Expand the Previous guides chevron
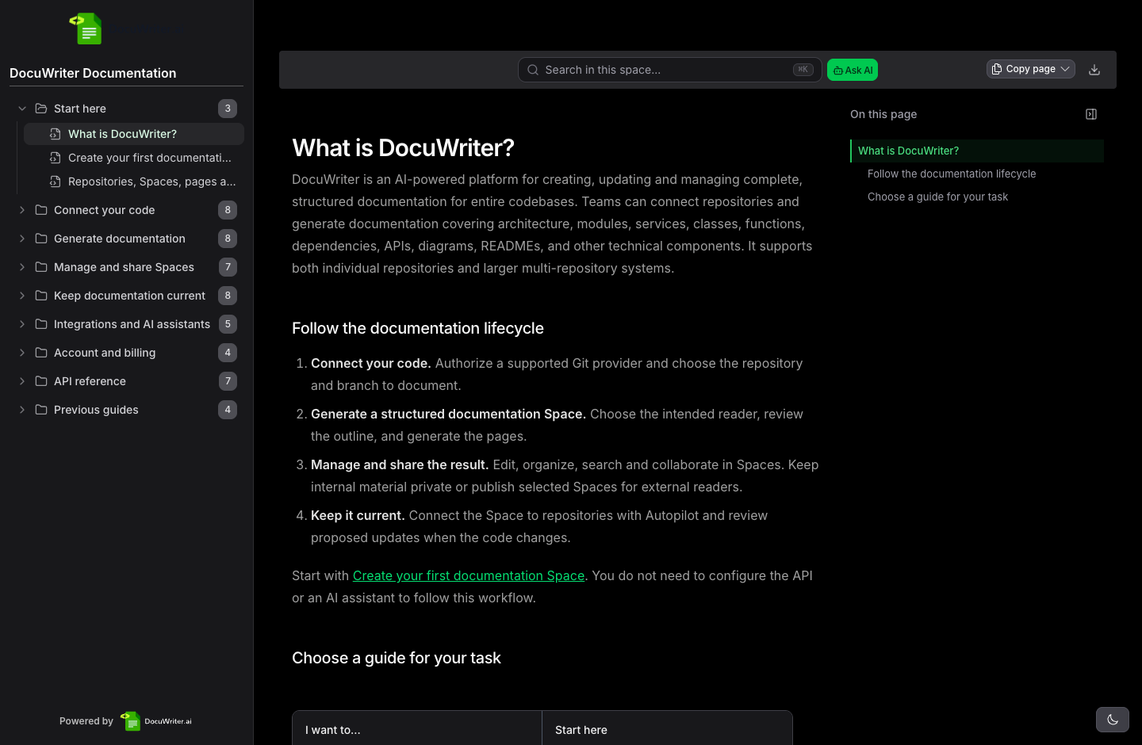 [x=22, y=410]
